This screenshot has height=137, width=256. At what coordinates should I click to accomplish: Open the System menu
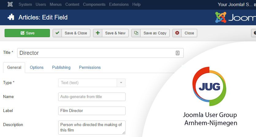[25, 4]
